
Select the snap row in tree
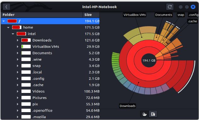tap(50, 66)
